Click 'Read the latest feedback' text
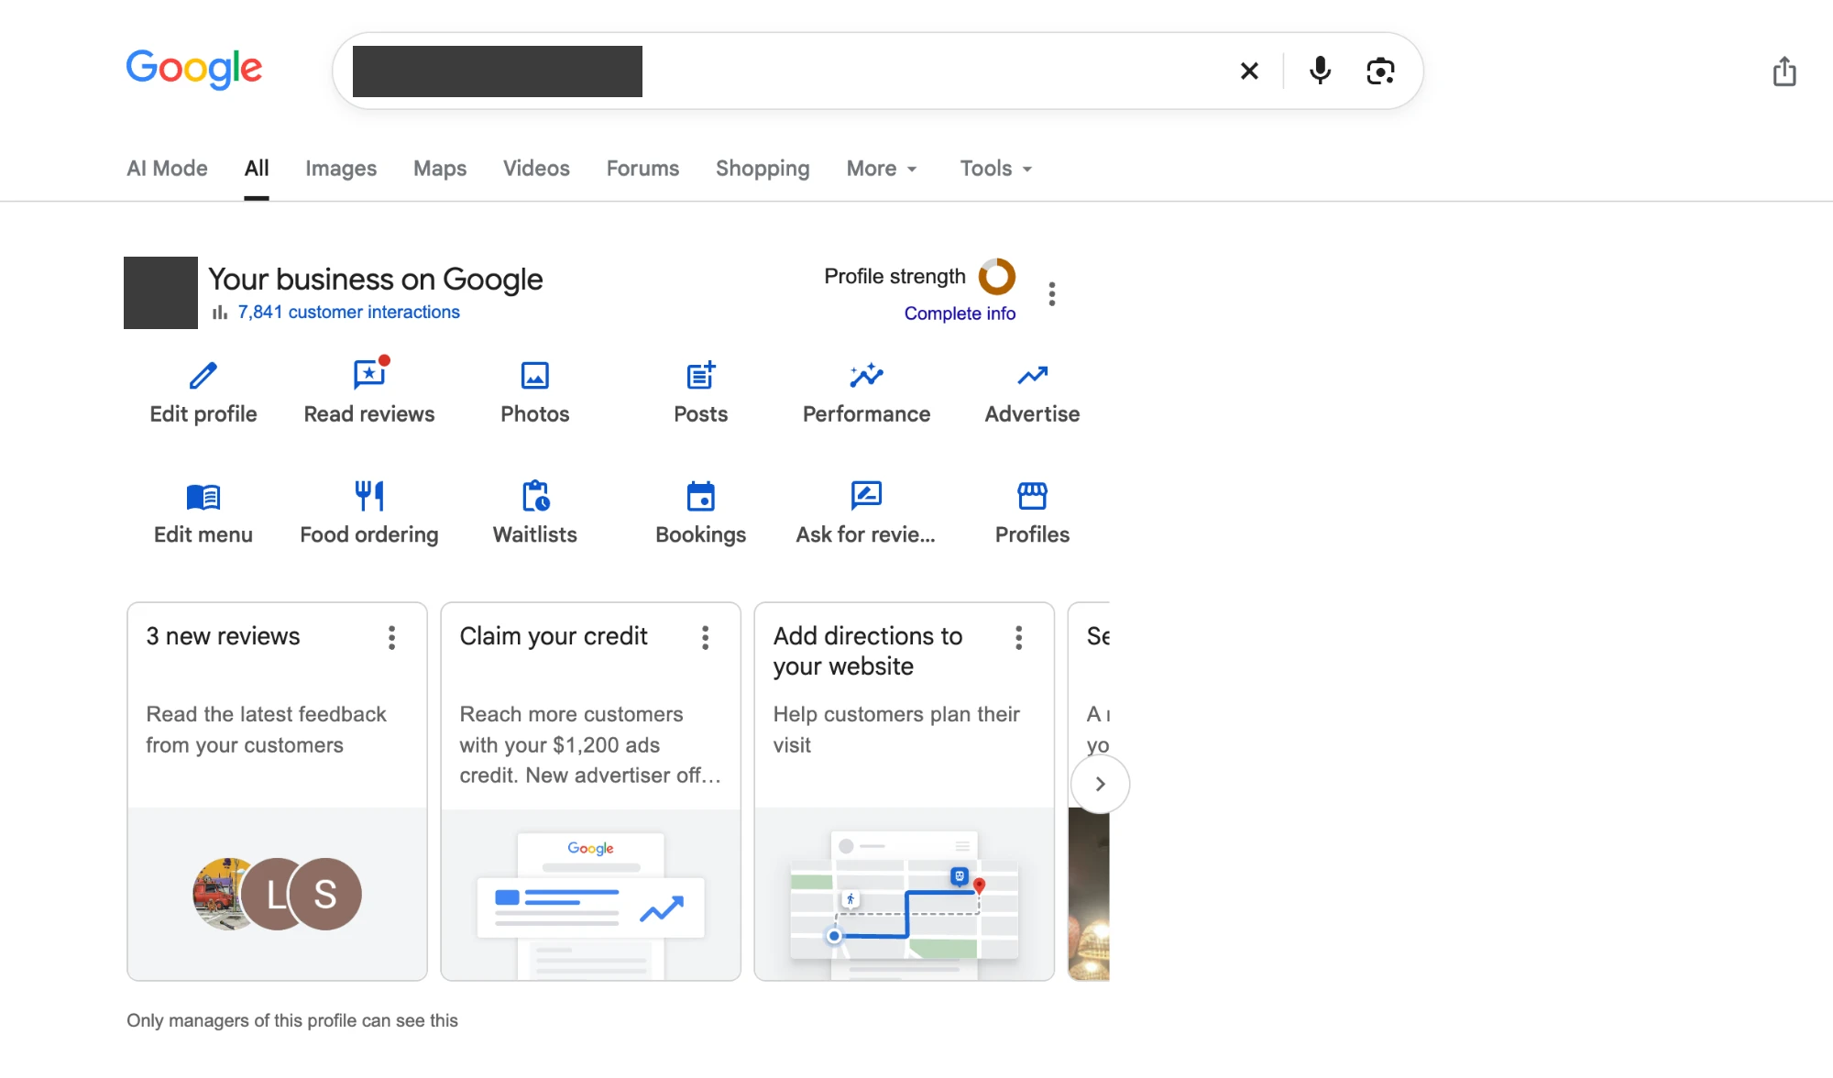This screenshot has height=1078, width=1833. pos(266,730)
